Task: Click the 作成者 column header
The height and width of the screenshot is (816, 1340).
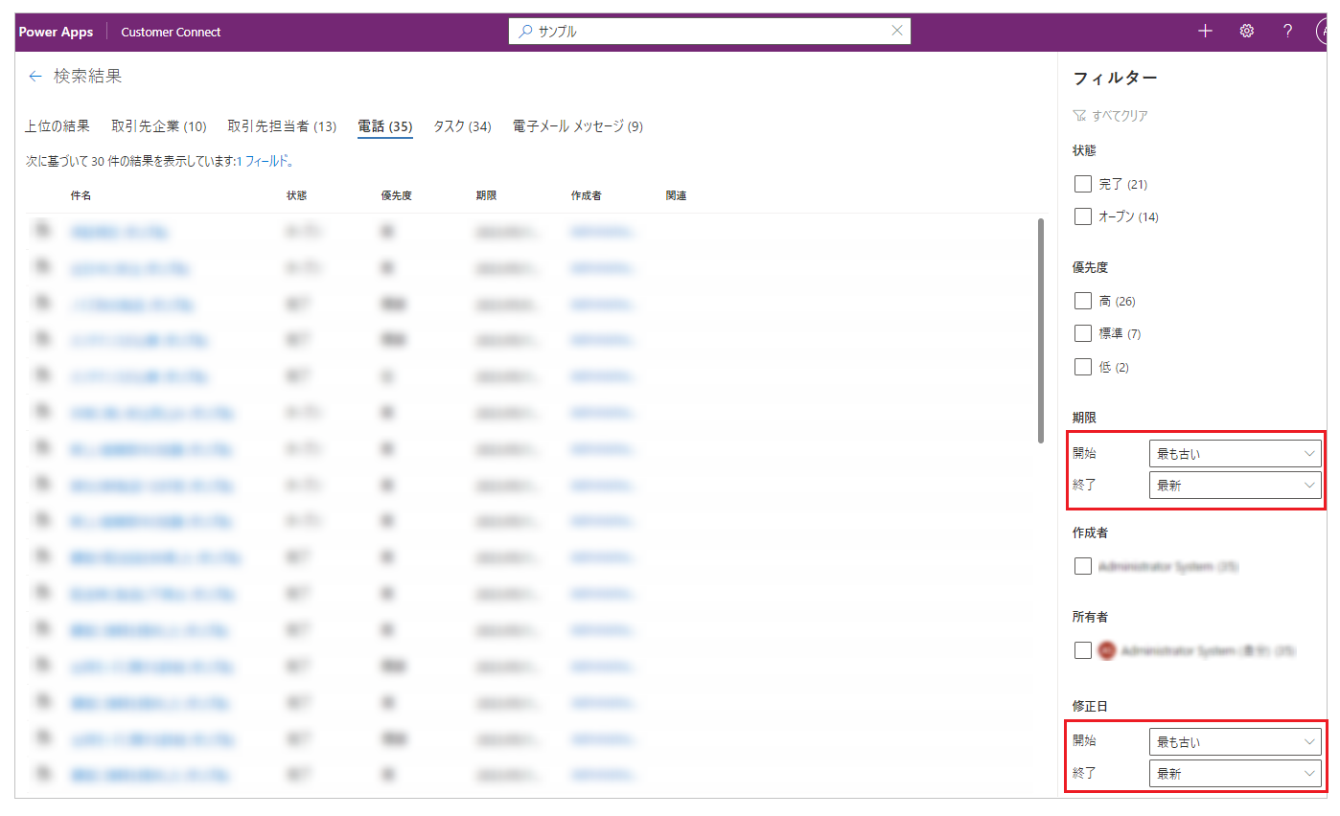Action: click(x=586, y=195)
